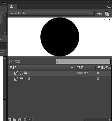Image resolution: width=112 pixels, height=121 pixels.
Task: Click the animate linkage value
Action: pyautogui.click(x=82, y=73)
